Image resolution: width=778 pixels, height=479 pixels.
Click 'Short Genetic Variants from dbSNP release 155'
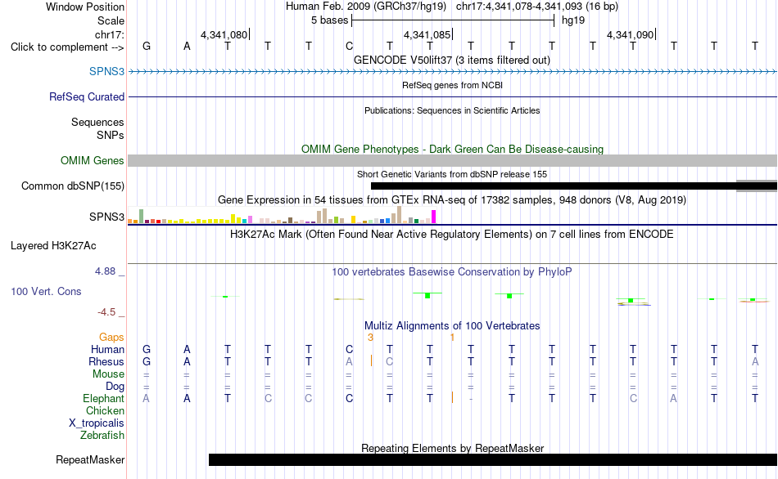click(452, 174)
